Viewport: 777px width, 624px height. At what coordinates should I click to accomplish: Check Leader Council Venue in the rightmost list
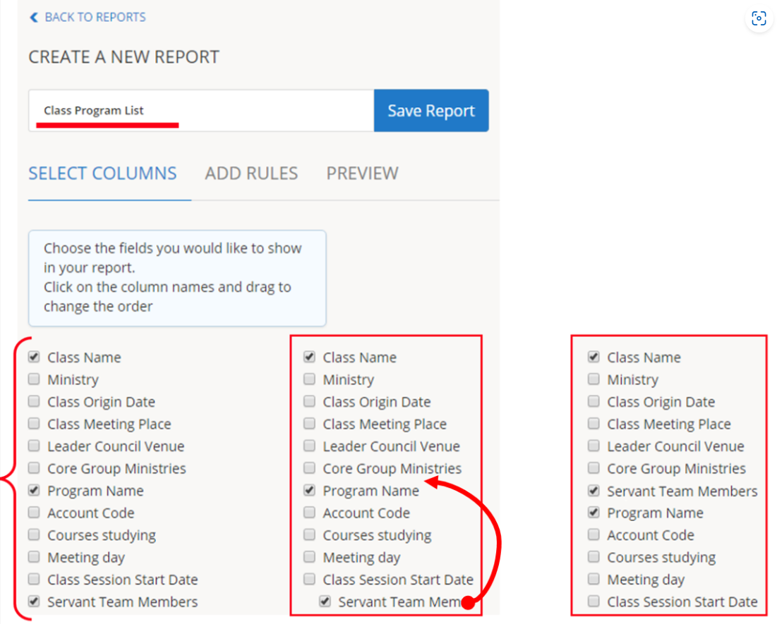(594, 446)
